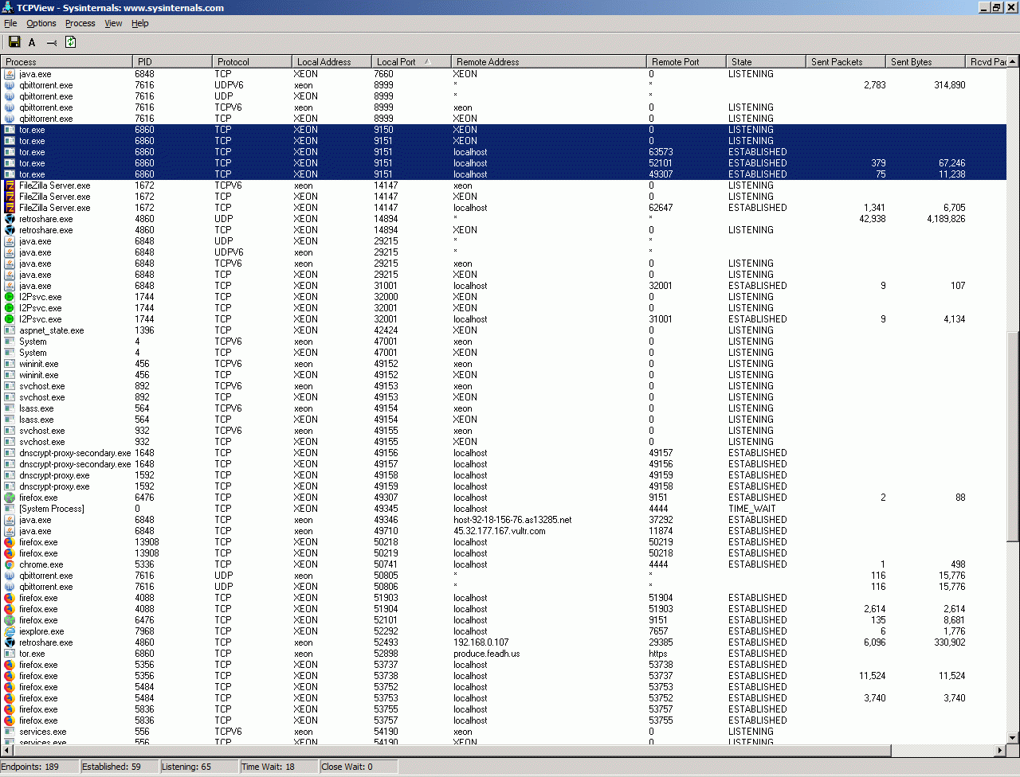Click the lsass.exe icon in the TCP 49154 row

click(10, 420)
